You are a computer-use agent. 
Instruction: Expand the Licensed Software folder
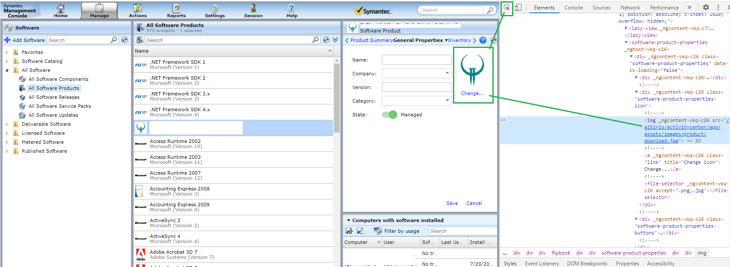tap(7, 133)
